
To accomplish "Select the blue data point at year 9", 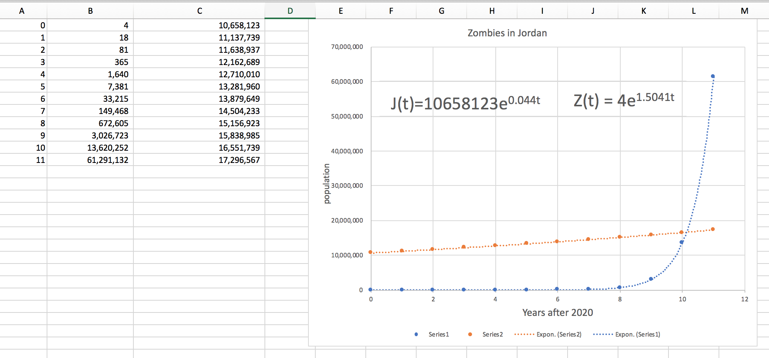I will click(651, 279).
